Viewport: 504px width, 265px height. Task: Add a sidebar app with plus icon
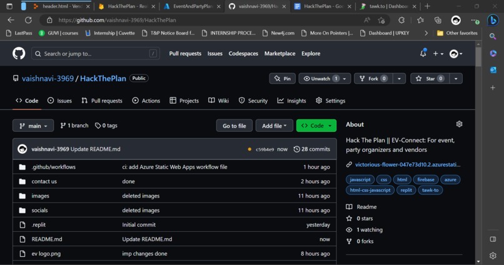493,87
